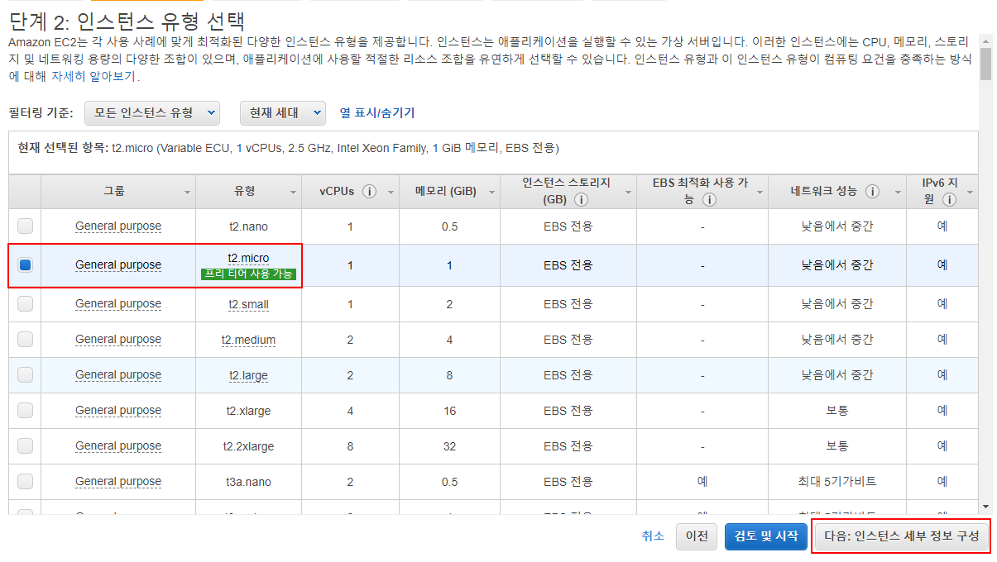
Task: Click the t2.xlarge type cell
Action: pos(248,410)
